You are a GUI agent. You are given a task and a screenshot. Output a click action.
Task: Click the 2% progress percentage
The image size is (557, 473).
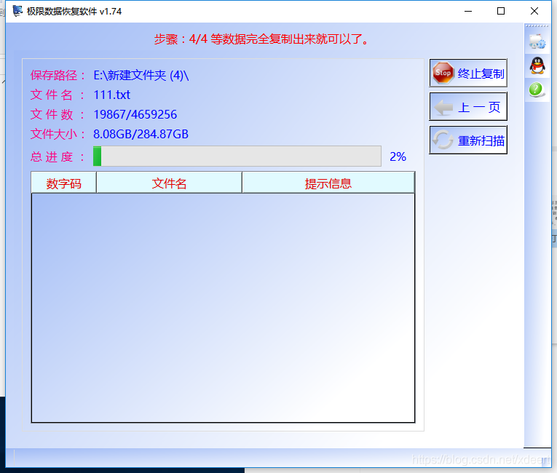[x=398, y=156]
